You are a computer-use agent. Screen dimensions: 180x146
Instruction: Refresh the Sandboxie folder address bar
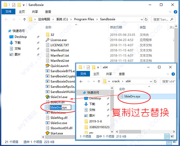pyautogui.click(x=146, y=19)
